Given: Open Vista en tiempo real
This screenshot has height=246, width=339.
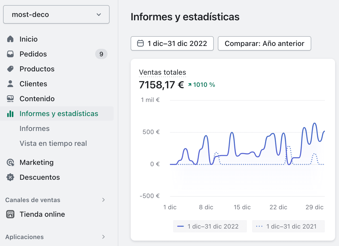Looking at the screenshot, I should click(53, 143).
